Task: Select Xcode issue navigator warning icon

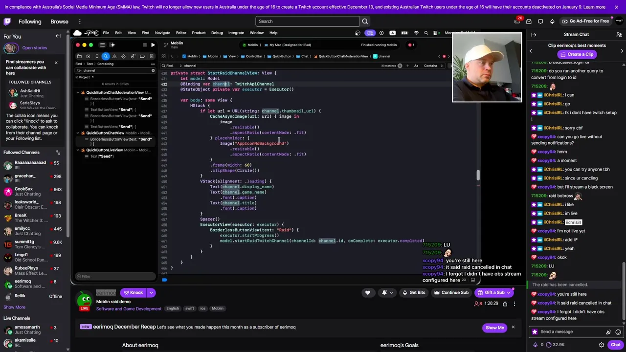Action: coord(114,56)
